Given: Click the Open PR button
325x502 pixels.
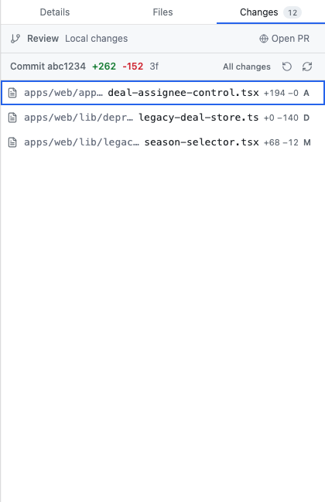Looking at the screenshot, I should click(284, 39).
